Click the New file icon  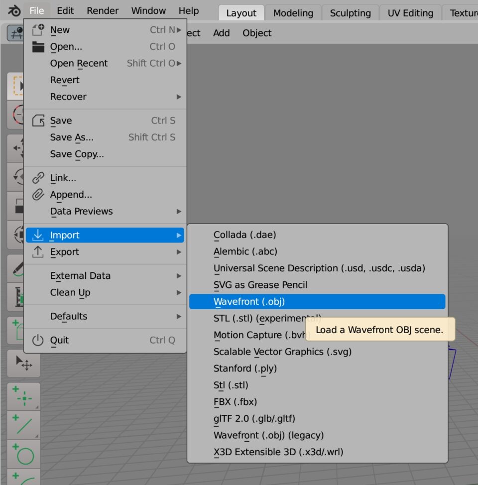[38, 30]
